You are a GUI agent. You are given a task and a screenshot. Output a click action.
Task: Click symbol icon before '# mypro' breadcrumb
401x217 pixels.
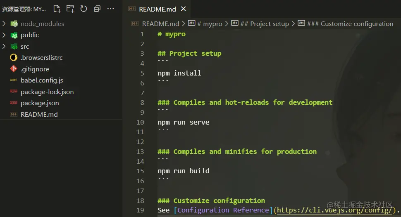(x=191, y=23)
